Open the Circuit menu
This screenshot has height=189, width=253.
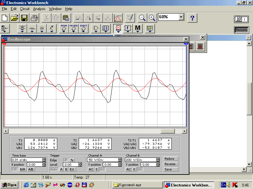(x=25, y=9)
